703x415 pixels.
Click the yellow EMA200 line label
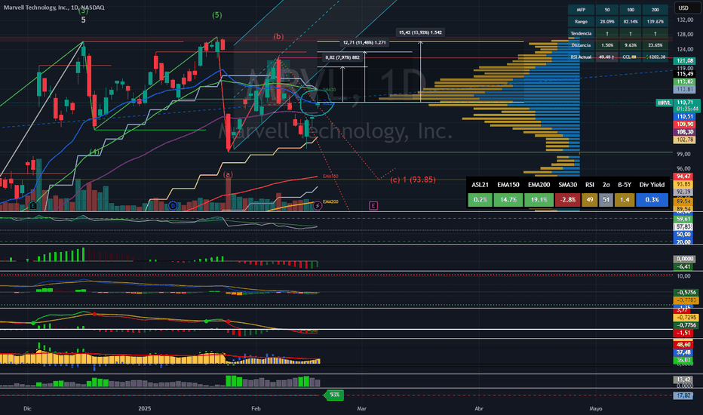point(330,201)
